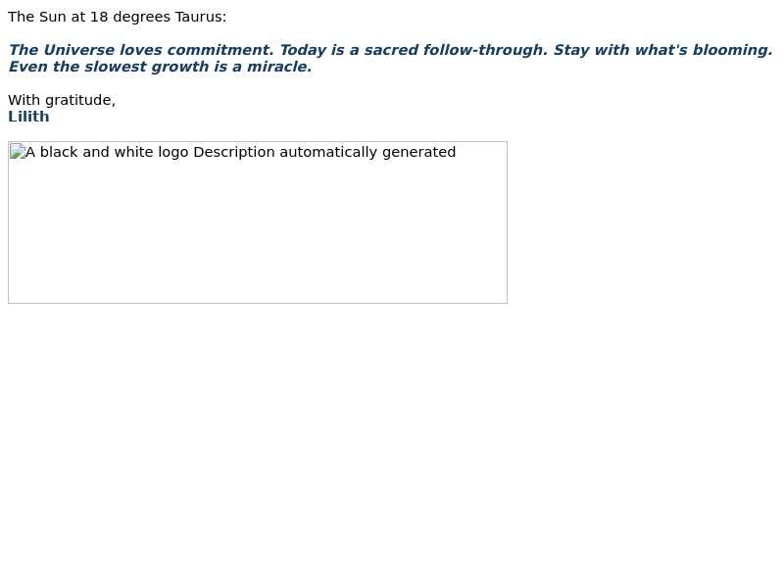The image size is (784, 588).
Task: Click the "automatically generated" alt text
Action: coord(367,152)
